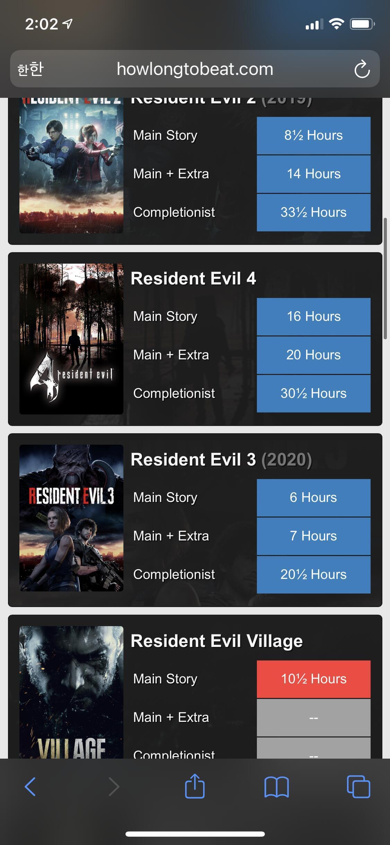
Task: Select Resident Evil 2 cover art
Action: (71, 165)
